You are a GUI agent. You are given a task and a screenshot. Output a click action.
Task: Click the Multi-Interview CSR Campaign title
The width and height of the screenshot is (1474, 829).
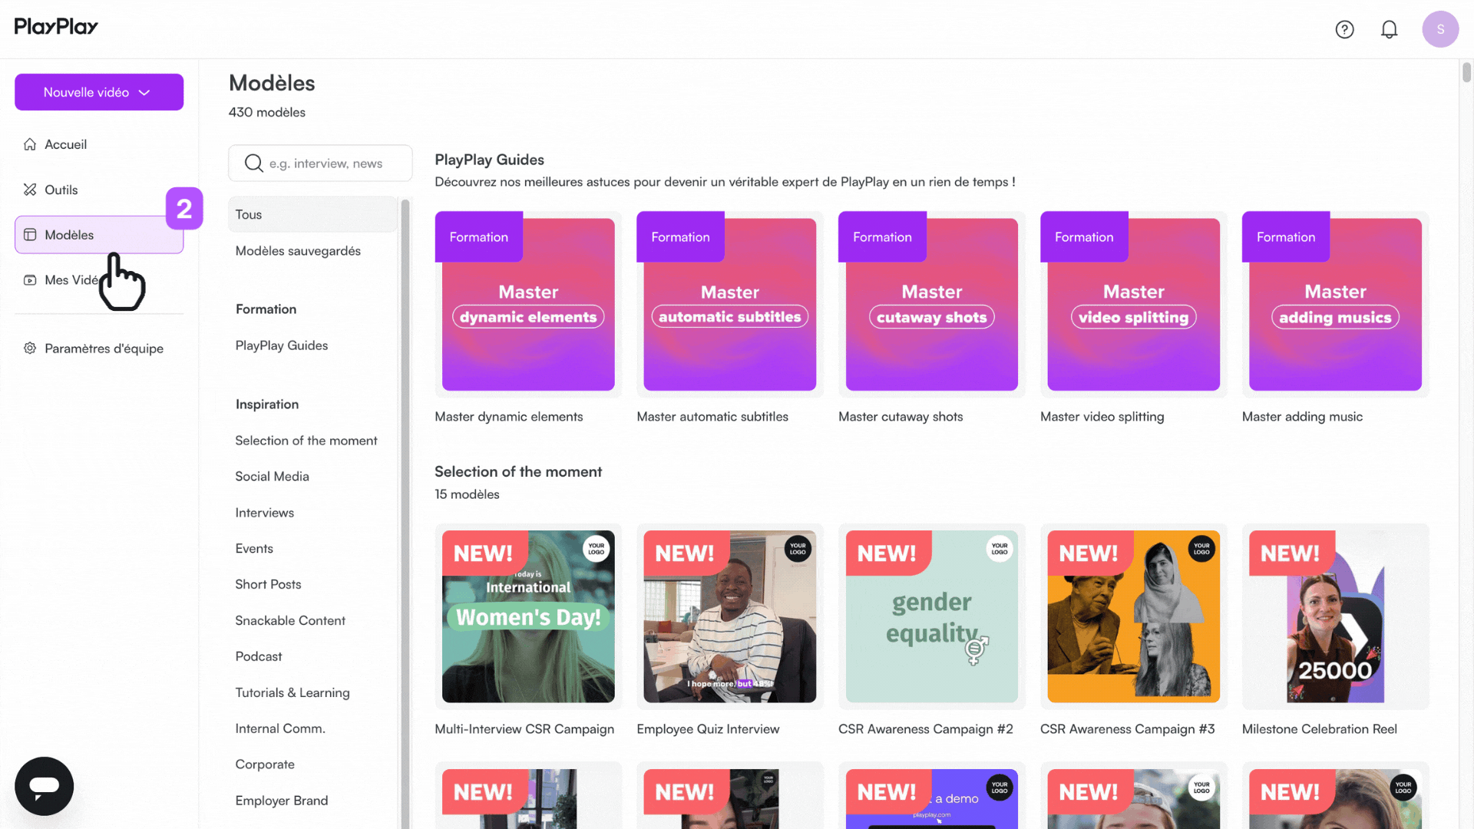(524, 729)
